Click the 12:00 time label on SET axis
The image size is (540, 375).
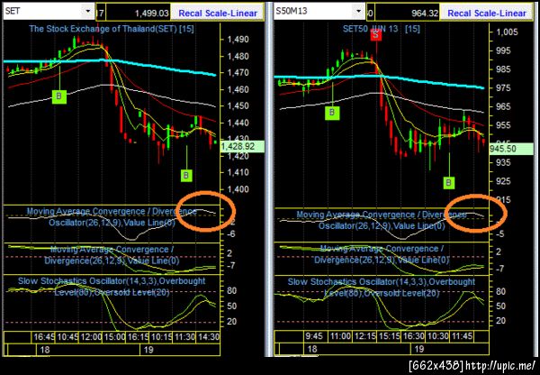tap(91, 337)
